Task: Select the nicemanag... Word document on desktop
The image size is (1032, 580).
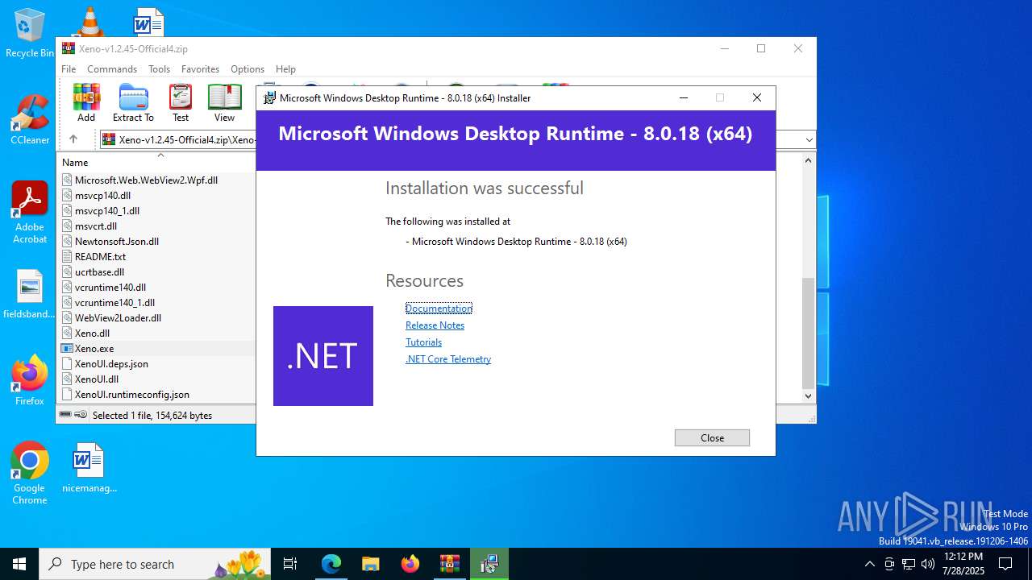Action: coord(89,468)
